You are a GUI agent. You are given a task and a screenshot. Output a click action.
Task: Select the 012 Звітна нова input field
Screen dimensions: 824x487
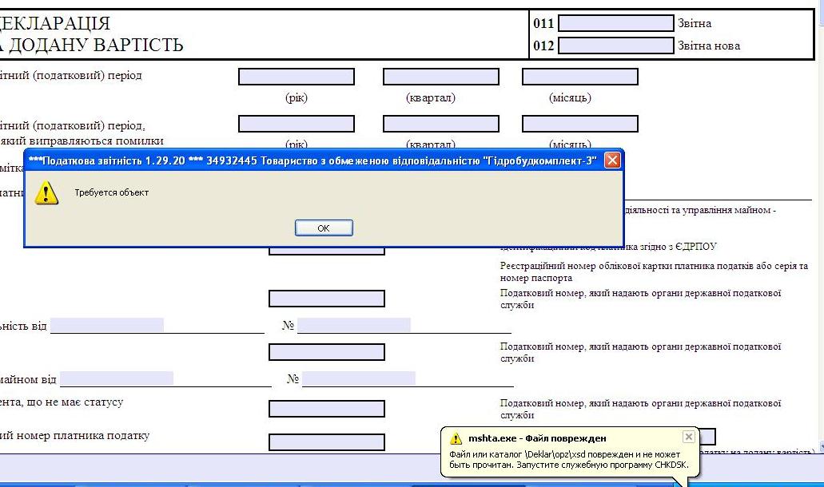click(x=615, y=46)
